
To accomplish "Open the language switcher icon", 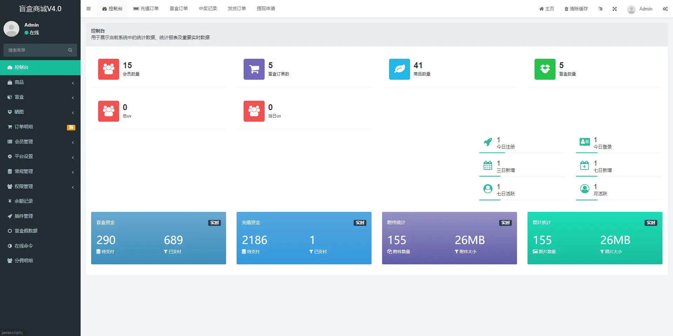I will pos(600,9).
